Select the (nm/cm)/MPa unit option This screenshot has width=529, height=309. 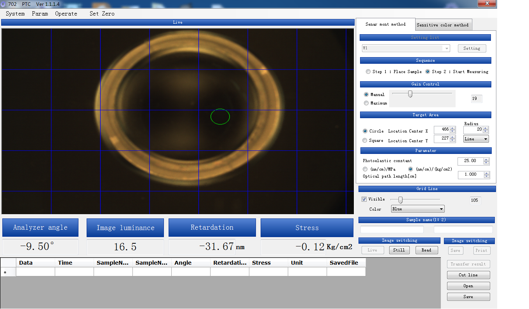365,169
